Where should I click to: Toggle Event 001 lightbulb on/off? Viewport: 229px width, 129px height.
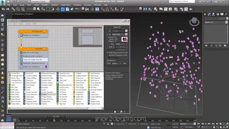44,49
